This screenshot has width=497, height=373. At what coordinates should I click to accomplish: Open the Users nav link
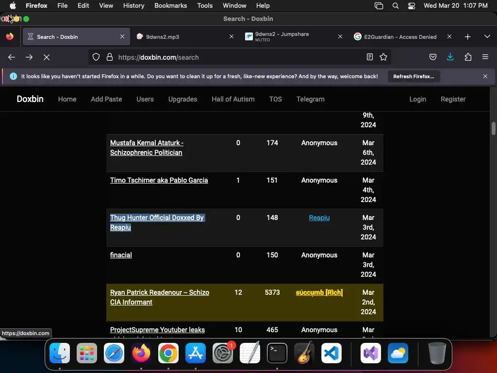click(x=145, y=99)
